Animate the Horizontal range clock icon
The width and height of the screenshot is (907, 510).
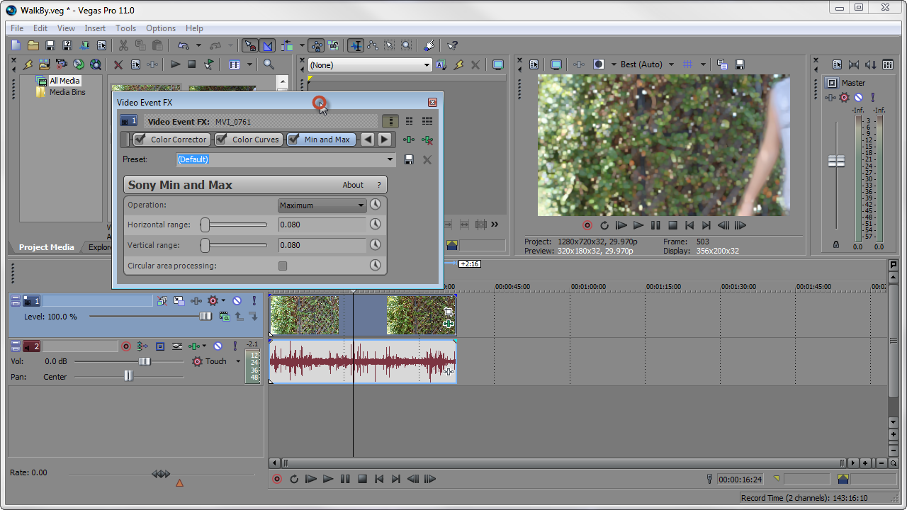[x=376, y=225]
